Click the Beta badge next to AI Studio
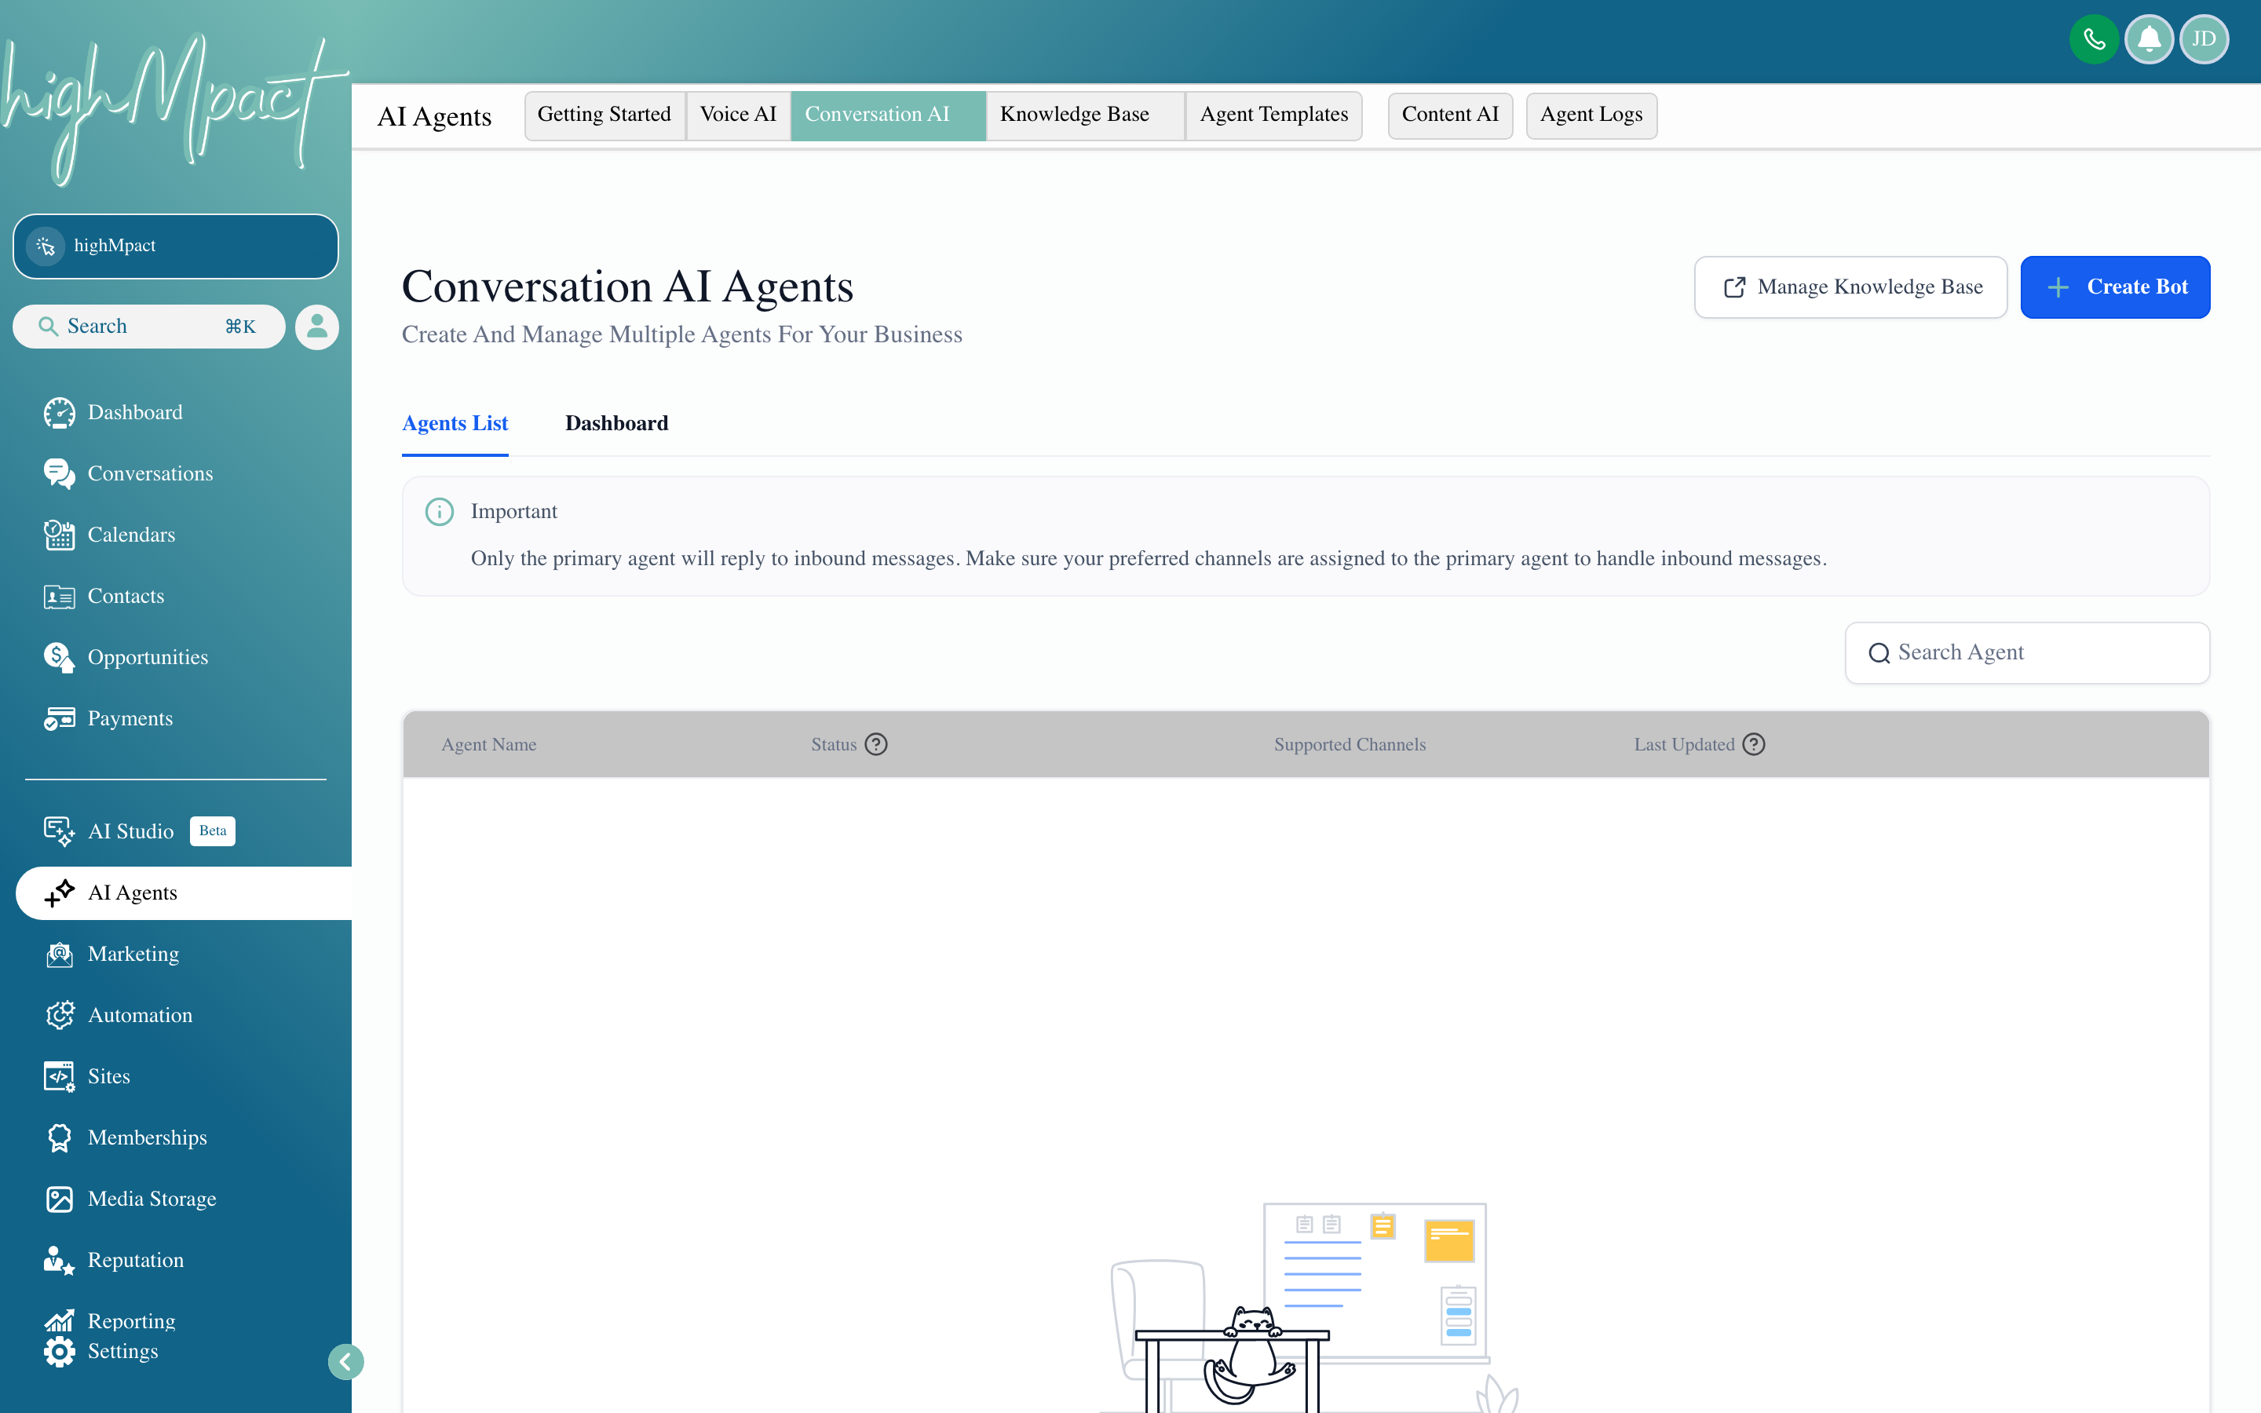Screen dimensions: 2261x1413 click(213, 831)
